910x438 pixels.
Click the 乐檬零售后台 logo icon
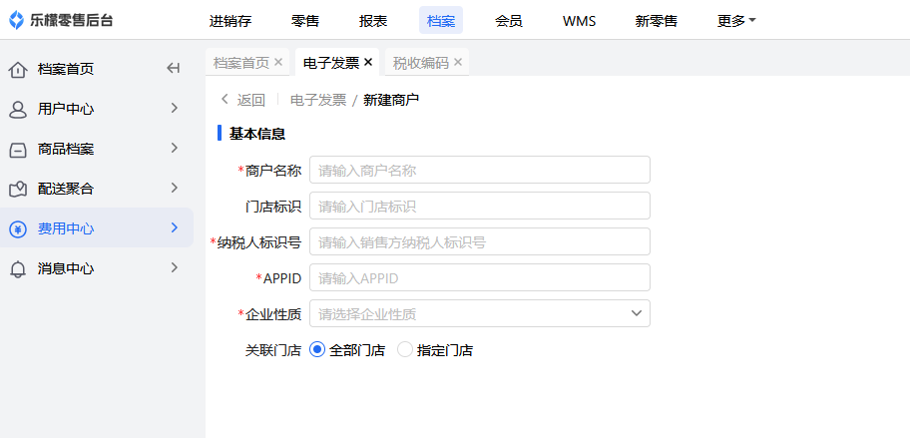17,21
